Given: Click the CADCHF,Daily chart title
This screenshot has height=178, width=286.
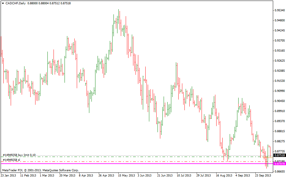Looking at the screenshot, I should tap(16, 3).
